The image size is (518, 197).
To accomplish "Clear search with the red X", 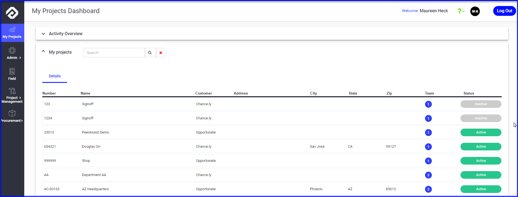I will 161,53.
